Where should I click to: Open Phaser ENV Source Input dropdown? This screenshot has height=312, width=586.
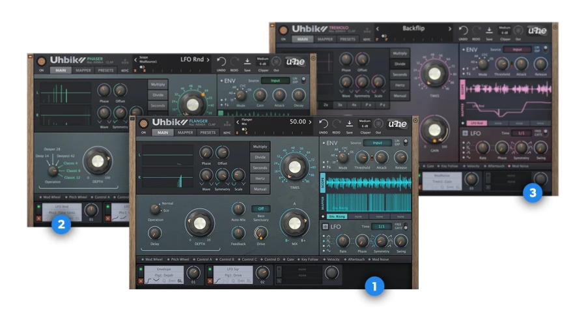pyautogui.click(x=275, y=81)
